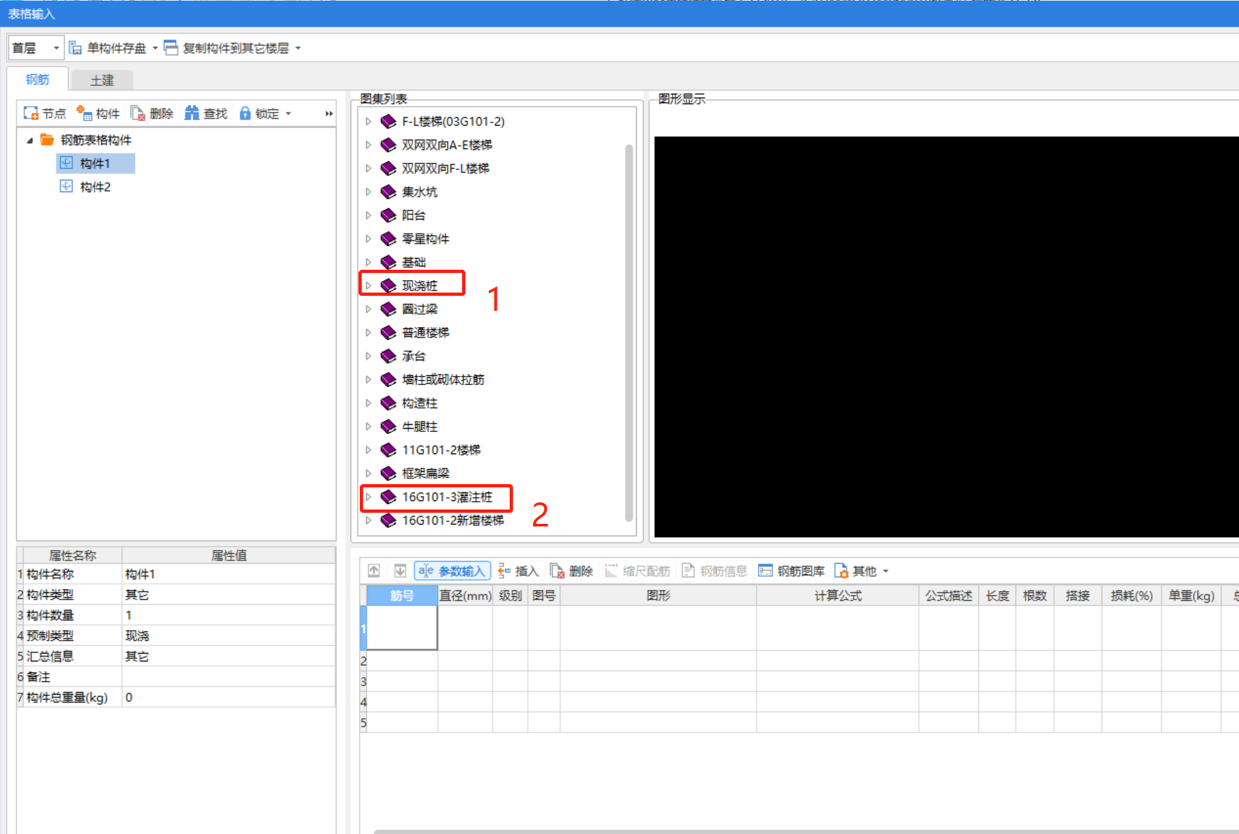Expand the 基础 tree node

[x=368, y=262]
